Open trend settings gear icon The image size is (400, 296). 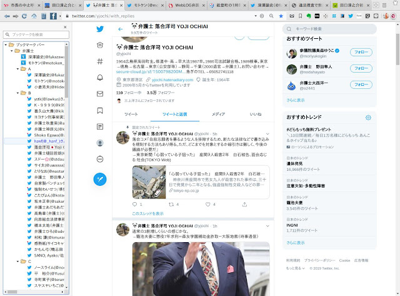coord(368,118)
